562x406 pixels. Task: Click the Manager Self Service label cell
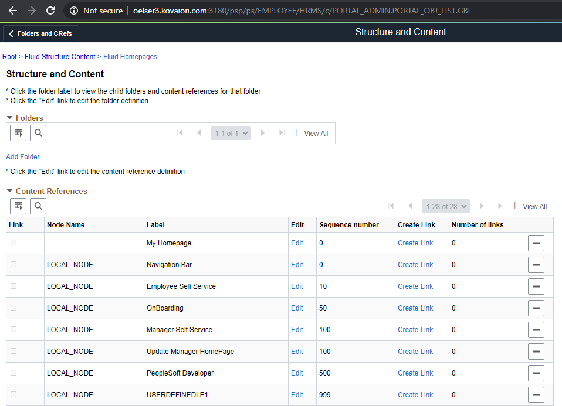tap(179, 329)
